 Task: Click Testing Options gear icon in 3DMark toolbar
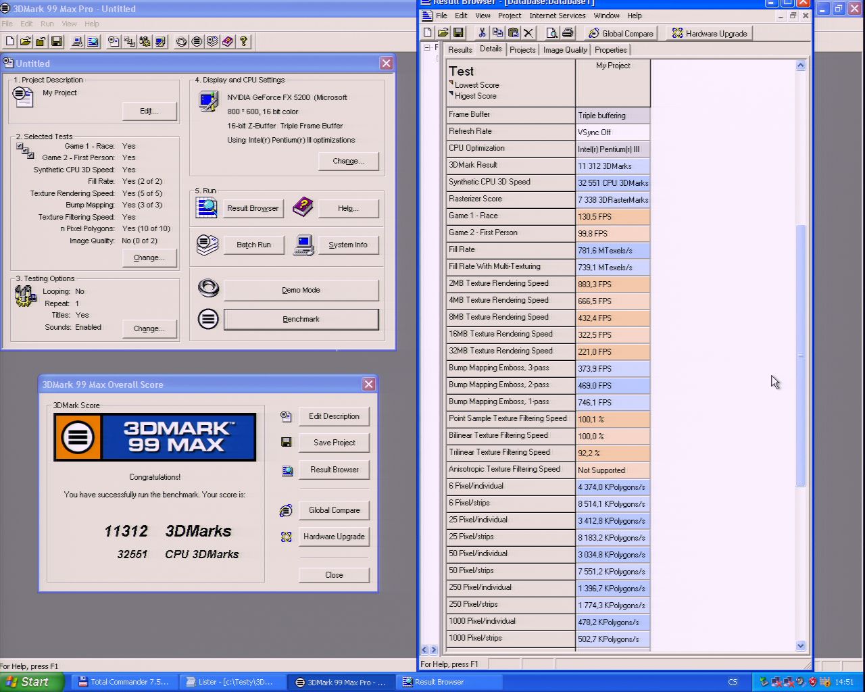145,42
